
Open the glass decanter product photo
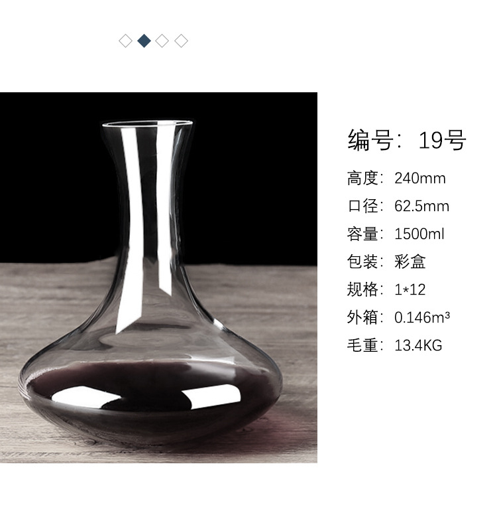pyautogui.click(x=158, y=277)
